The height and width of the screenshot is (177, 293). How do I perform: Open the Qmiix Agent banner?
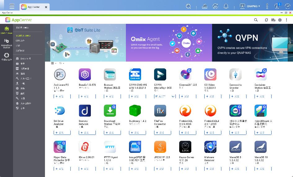169,43
